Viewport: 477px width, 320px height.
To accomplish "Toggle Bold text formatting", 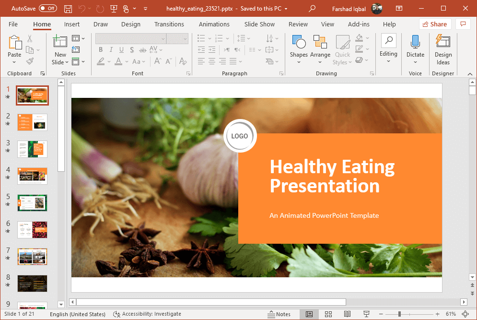I will [101, 49].
